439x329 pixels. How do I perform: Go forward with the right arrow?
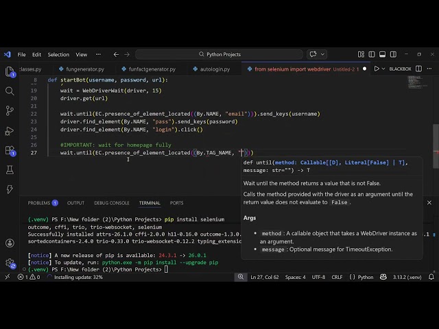(x=127, y=54)
